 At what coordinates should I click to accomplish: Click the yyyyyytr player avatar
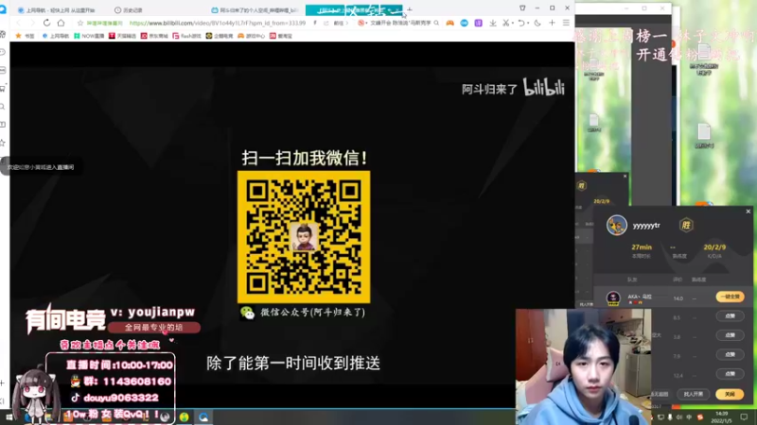pos(617,225)
